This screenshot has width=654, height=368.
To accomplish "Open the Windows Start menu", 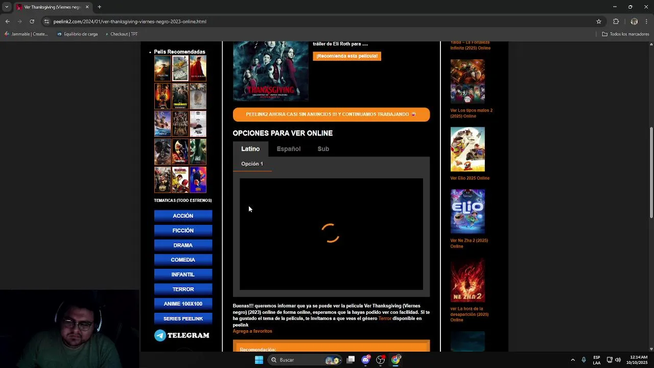I will click(x=259, y=360).
